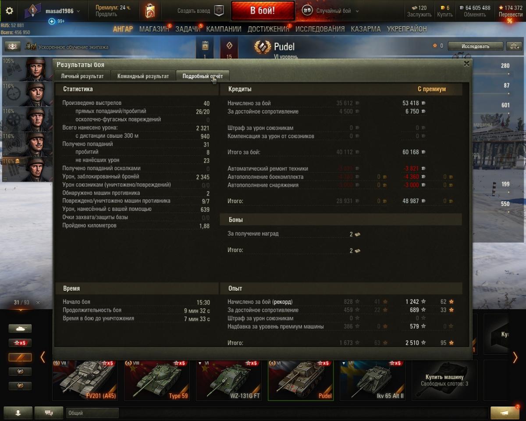Click the Исследовать research button
This screenshot has width=526, height=421.
475,46
